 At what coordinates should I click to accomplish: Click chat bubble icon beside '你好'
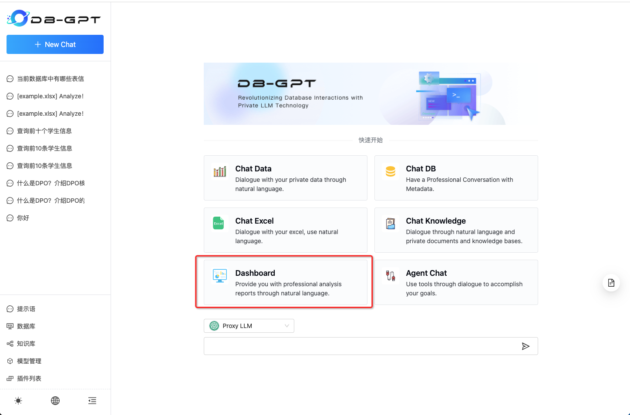click(10, 218)
